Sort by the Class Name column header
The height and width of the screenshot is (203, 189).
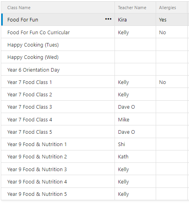click(19, 8)
